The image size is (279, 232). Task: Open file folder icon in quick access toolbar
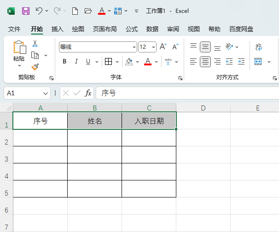click(x=88, y=11)
